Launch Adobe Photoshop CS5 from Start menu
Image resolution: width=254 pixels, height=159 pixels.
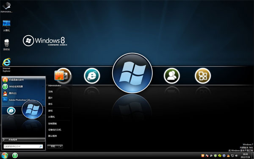pyautogui.click(x=23, y=100)
